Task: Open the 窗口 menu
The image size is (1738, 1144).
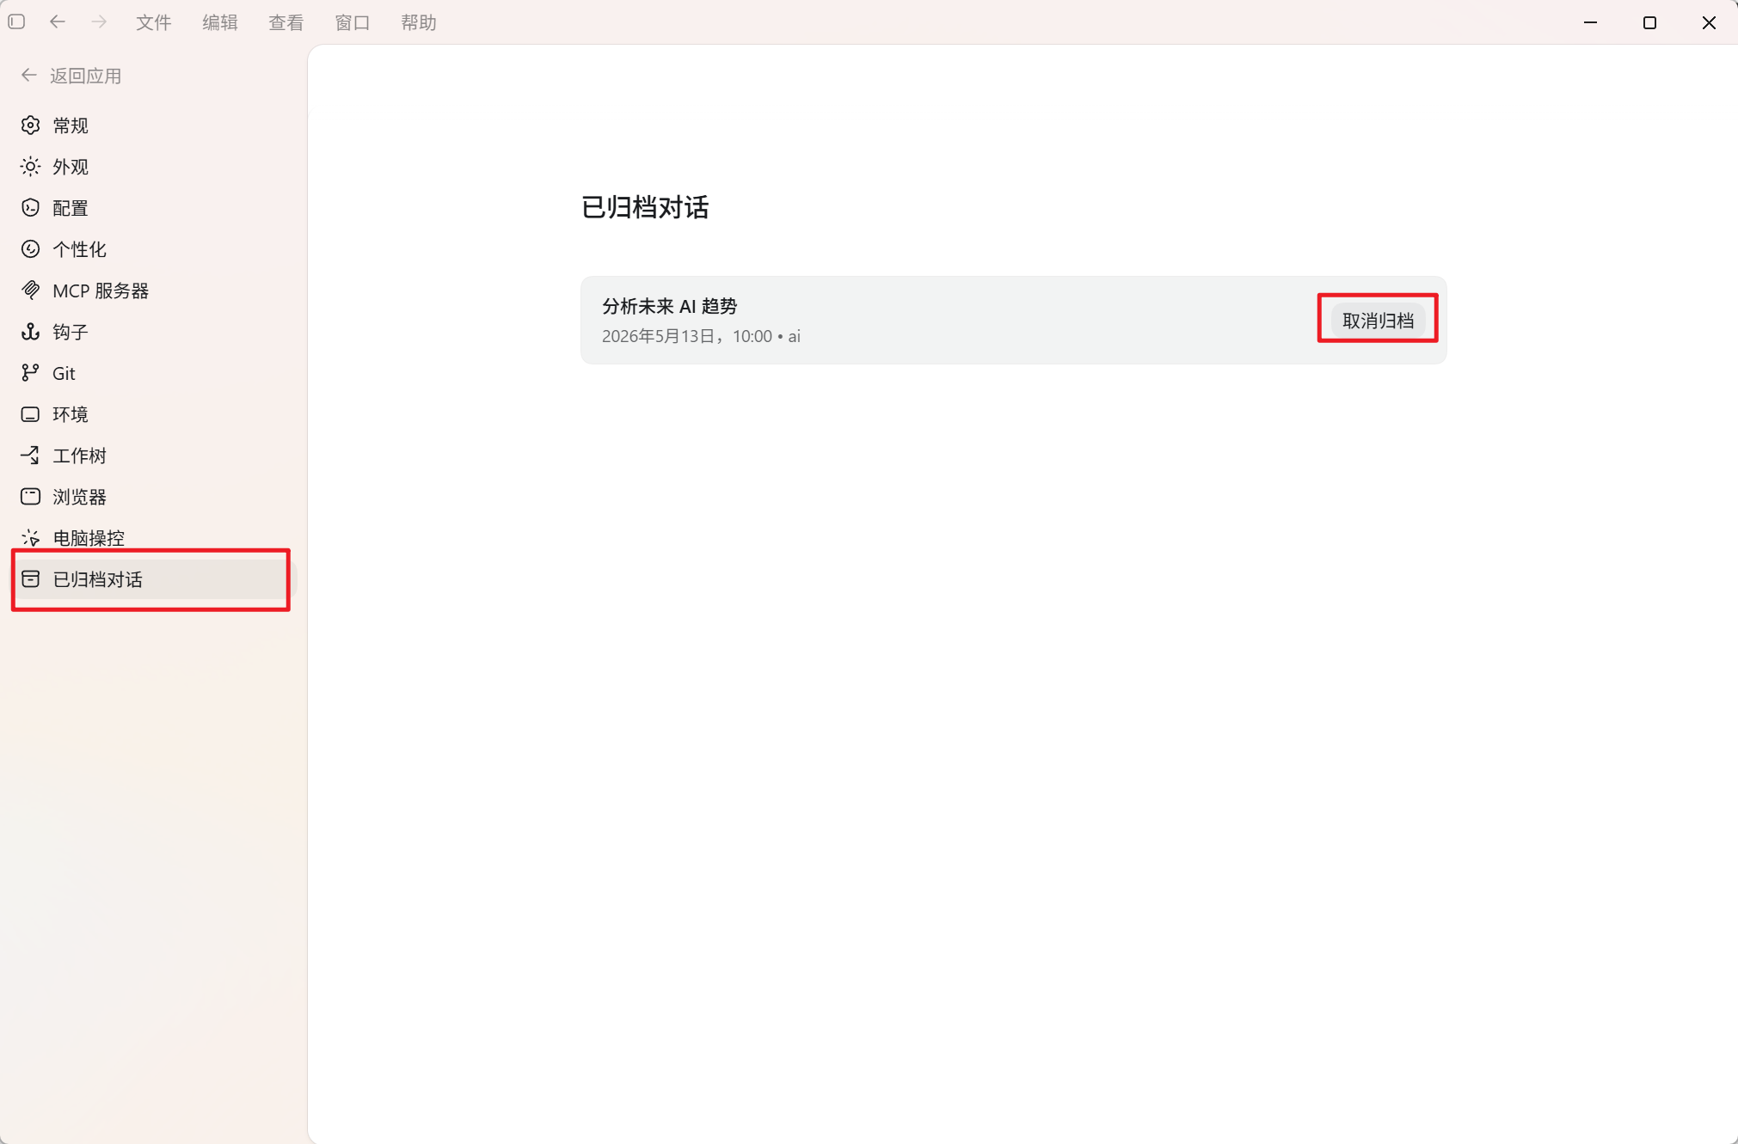Action: 353,22
